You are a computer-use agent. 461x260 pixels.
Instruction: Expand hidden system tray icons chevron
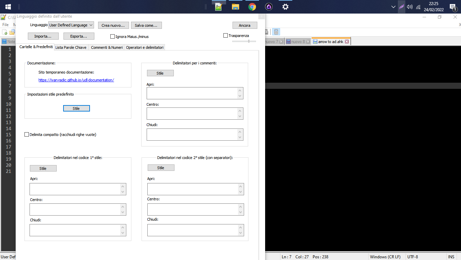(393, 7)
